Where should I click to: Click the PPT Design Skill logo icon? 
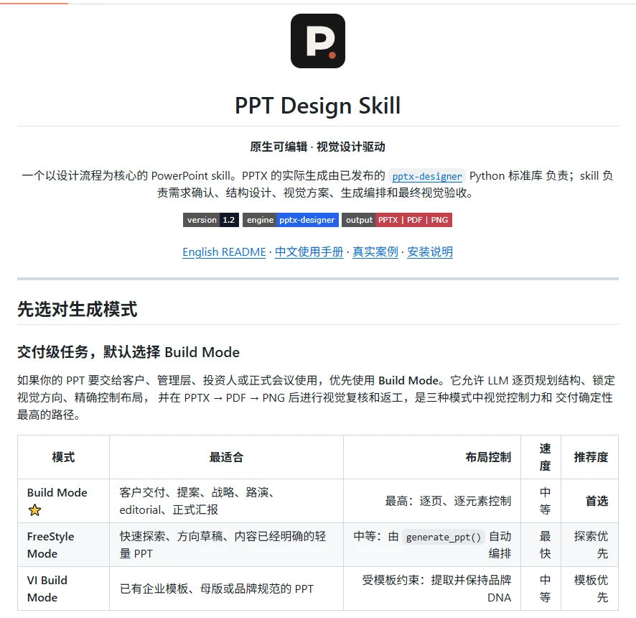pos(317,41)
